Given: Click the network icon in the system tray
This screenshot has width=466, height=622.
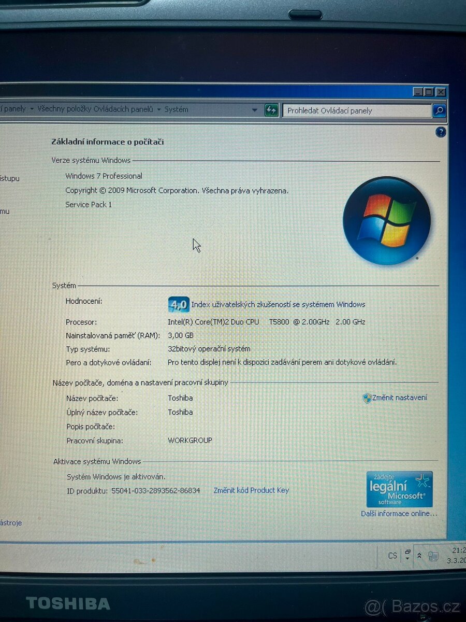Looking at the screenshot, I should pyautogui.click(x=433, y=556).
